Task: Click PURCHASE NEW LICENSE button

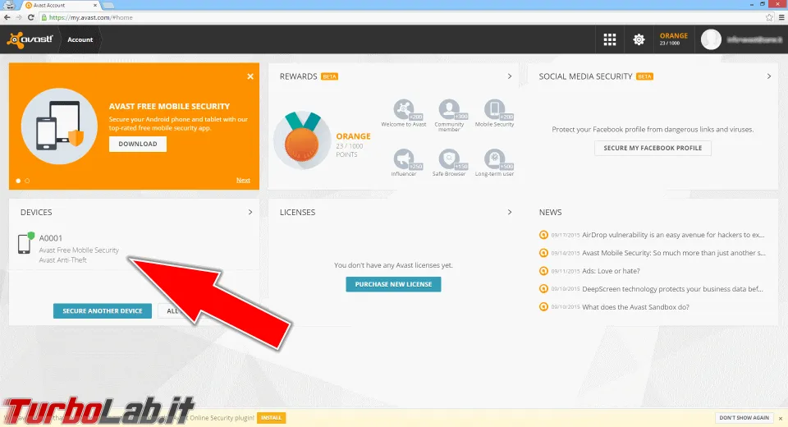Action: pyautogui.click(x=393, y=284)
